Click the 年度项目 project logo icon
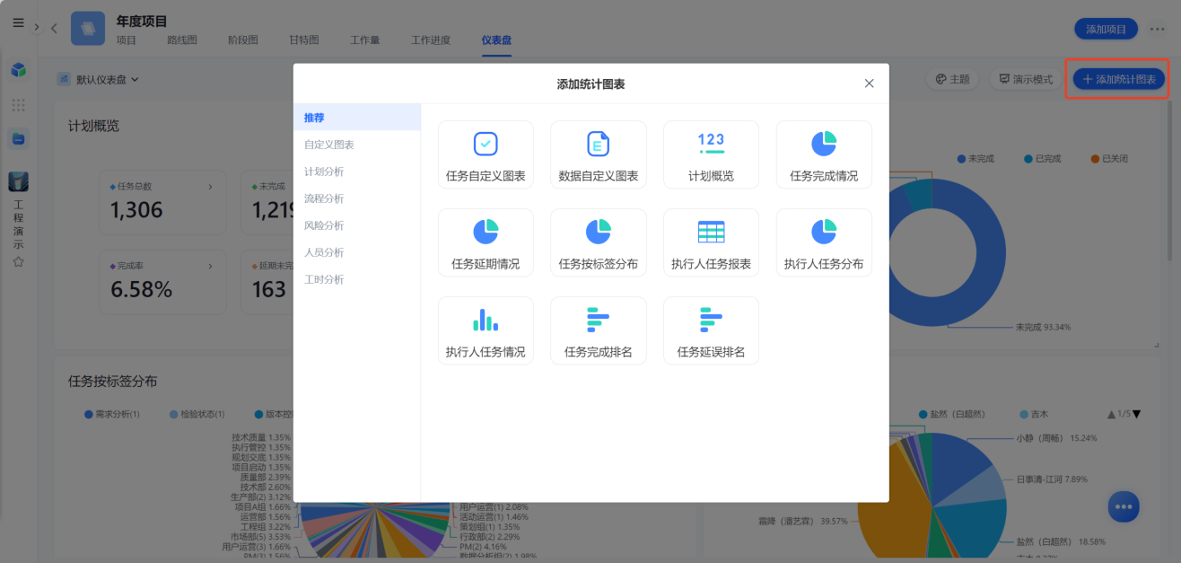This screenshot has width=1181, height=563. 88,28
